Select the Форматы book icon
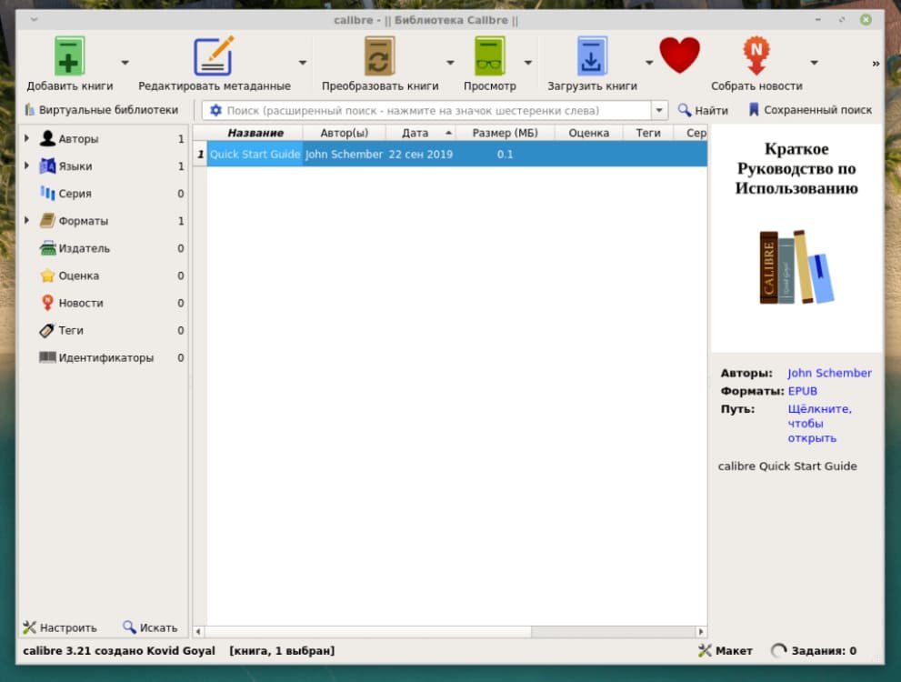The width and height of the screenshot is (901, 682). [47, 221]
